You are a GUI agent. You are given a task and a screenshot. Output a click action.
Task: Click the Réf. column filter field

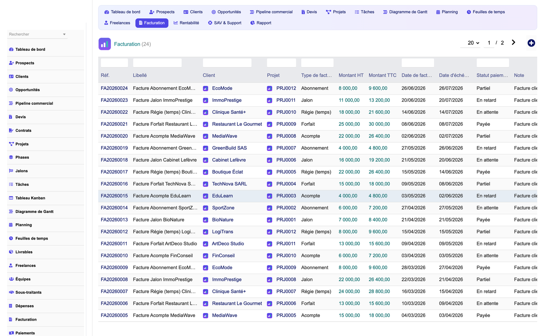114,63
